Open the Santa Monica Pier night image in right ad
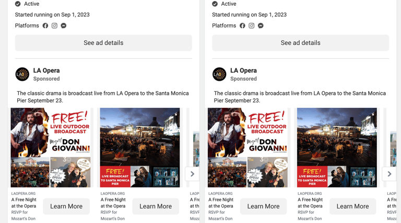Image resolution: width=401 pixels, height=223 pixels. tap(337, 147)
